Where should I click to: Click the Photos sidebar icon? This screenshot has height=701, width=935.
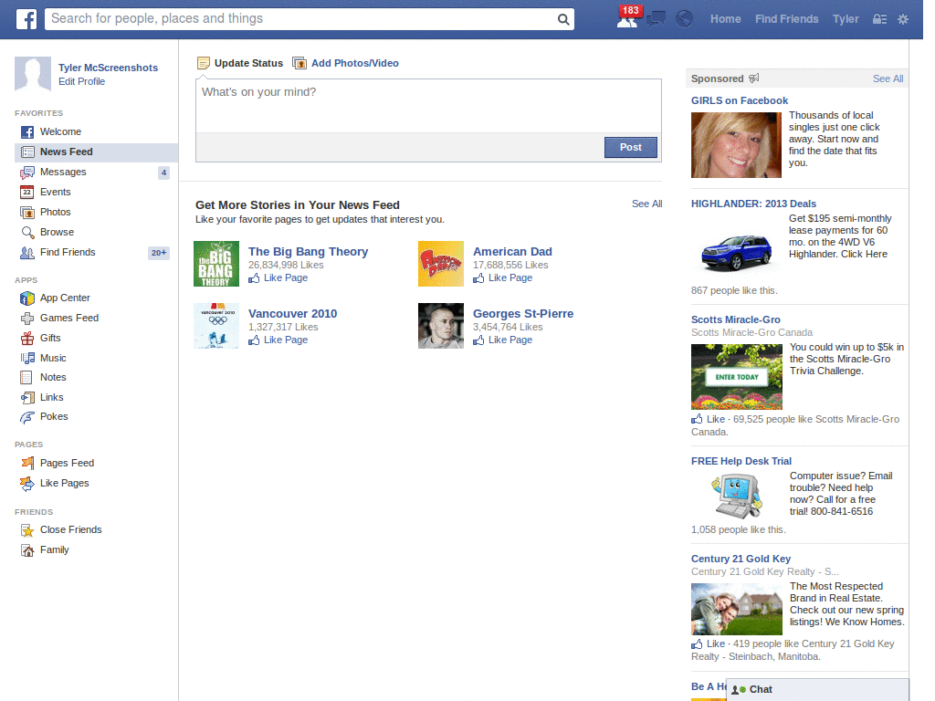(26, 212)
